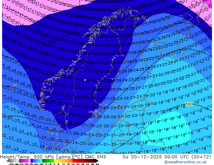
Task: Click the '00:00 UTC (00+72)' forecast time
Action: [x=188, y=157]
